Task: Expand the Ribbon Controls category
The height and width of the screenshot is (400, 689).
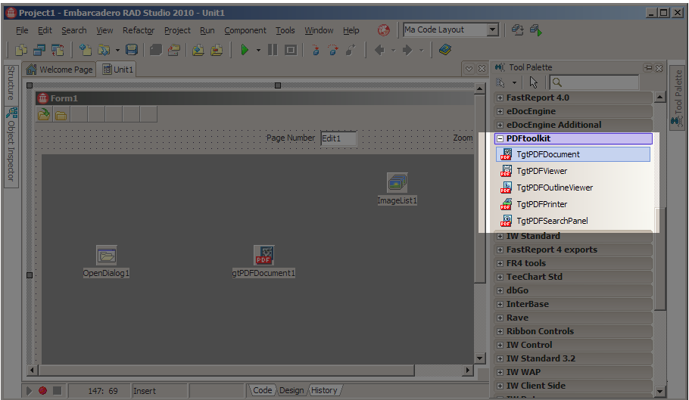Action: pos(500,332)
